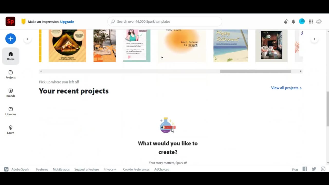
Task: Play the animated template preview icon
Action: [162, 57]
